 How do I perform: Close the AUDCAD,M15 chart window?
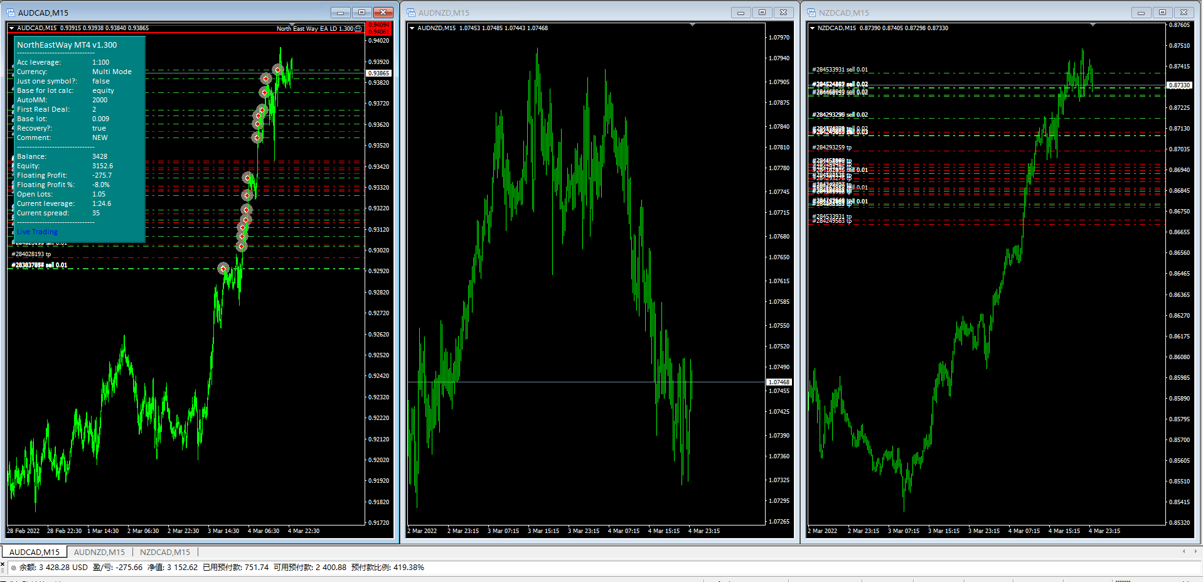click(x=383, y=13)
